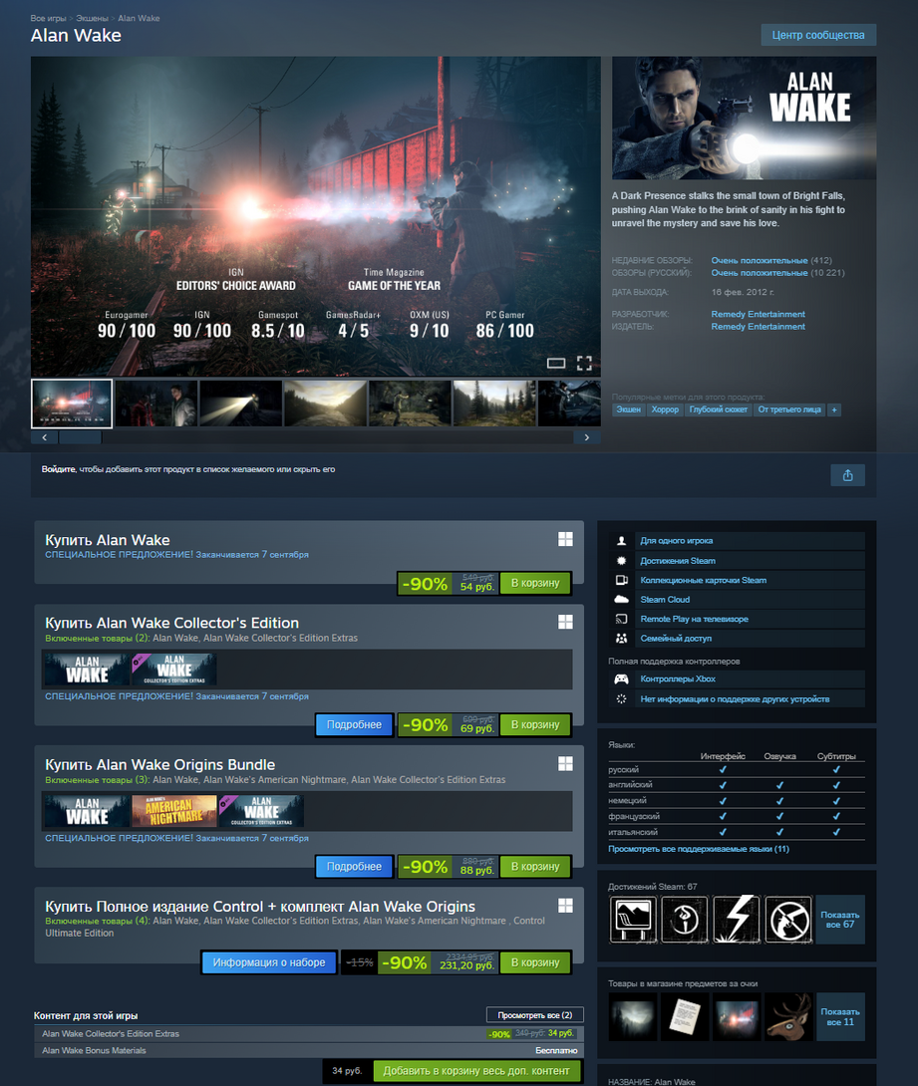Open the first Steam achievement icon
The width and height of the screenshot is (918, 1086).
click(x=633, y=919)
